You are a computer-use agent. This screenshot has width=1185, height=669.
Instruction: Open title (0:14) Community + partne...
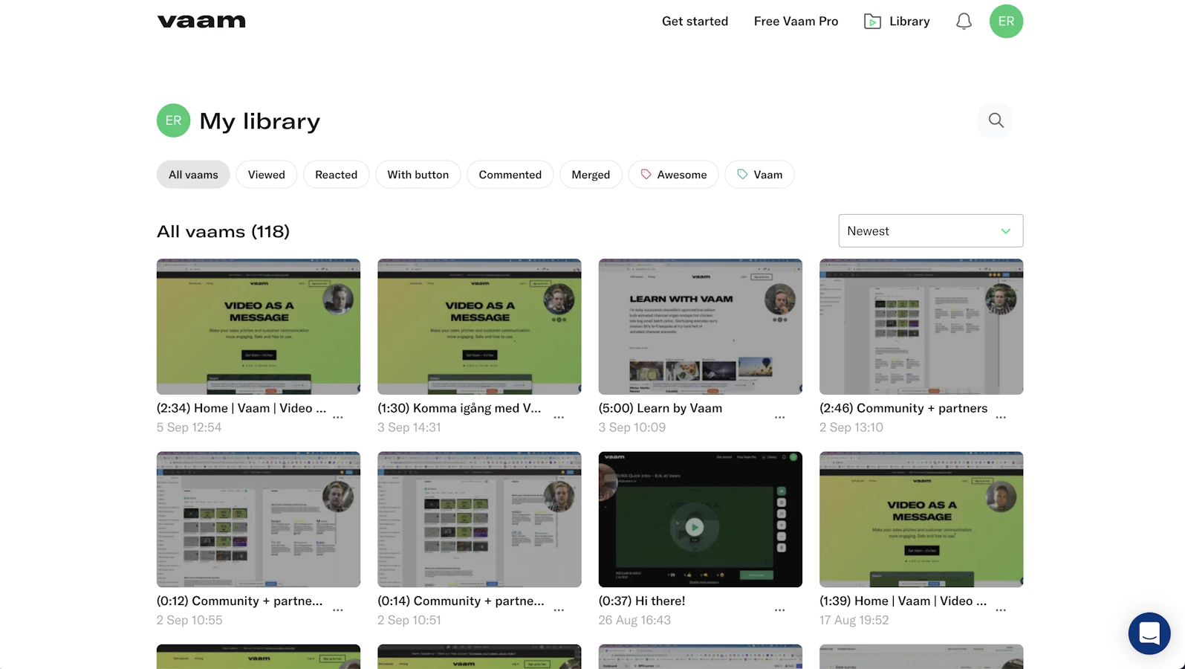461,601
